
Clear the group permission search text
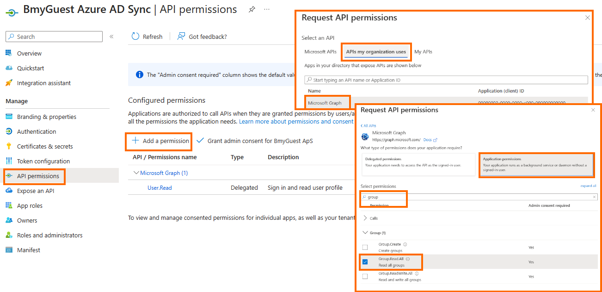(x=594, y=197)
